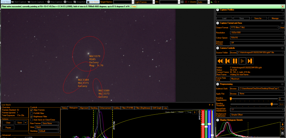Click the Stop Capture toolbar button
The width and height of the screenshot is (286, 138).
[x=55, y=2]
